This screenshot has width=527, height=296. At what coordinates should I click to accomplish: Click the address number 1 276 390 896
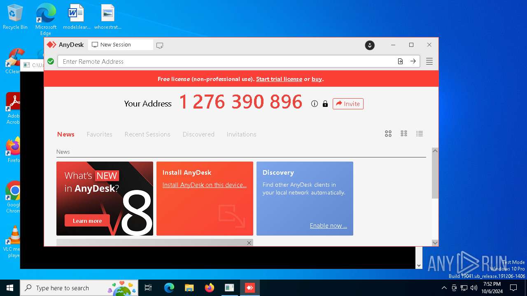[241, 102]
